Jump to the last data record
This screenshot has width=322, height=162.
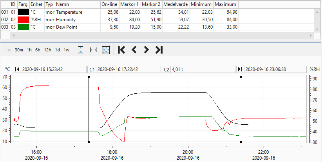coord(159,50)
